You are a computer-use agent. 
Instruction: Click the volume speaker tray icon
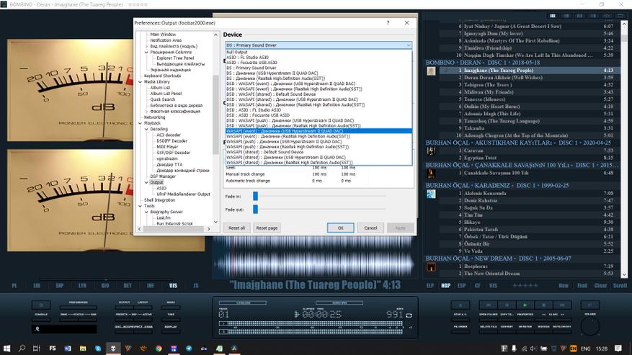coord(533,349)
